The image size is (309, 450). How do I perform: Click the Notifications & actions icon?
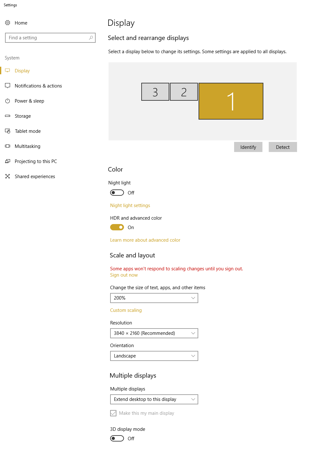[x=8, y=86]
